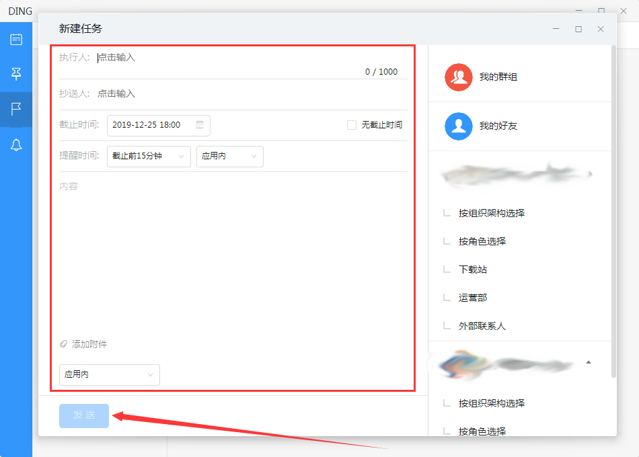This screenshot has height=457, width=639.
Task: Open the pin icon in left sidebar
Action: pyautogui.click(x=16, y=74)
